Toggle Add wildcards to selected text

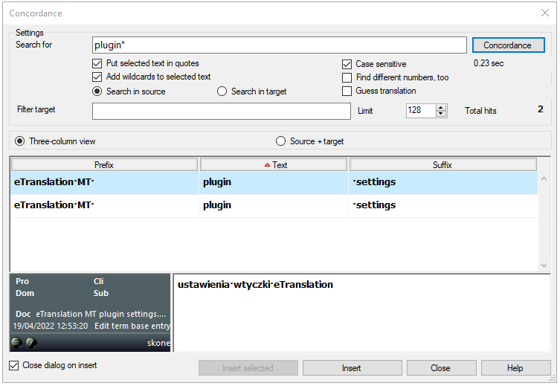[x=97, y=77]
